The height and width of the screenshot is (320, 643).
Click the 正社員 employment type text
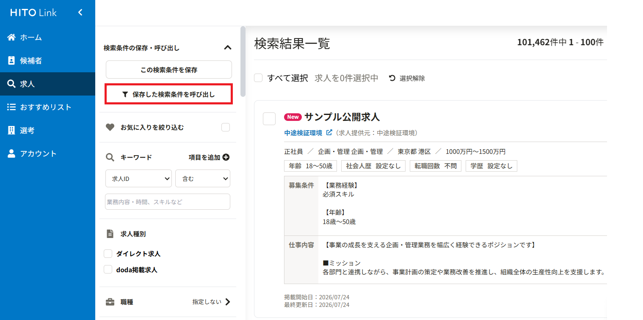point(294,151)
